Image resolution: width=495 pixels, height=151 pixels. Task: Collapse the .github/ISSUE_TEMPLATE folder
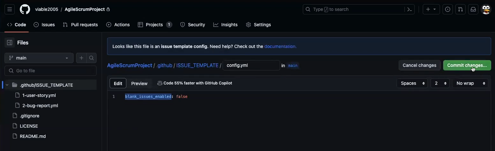coord(7,85)
